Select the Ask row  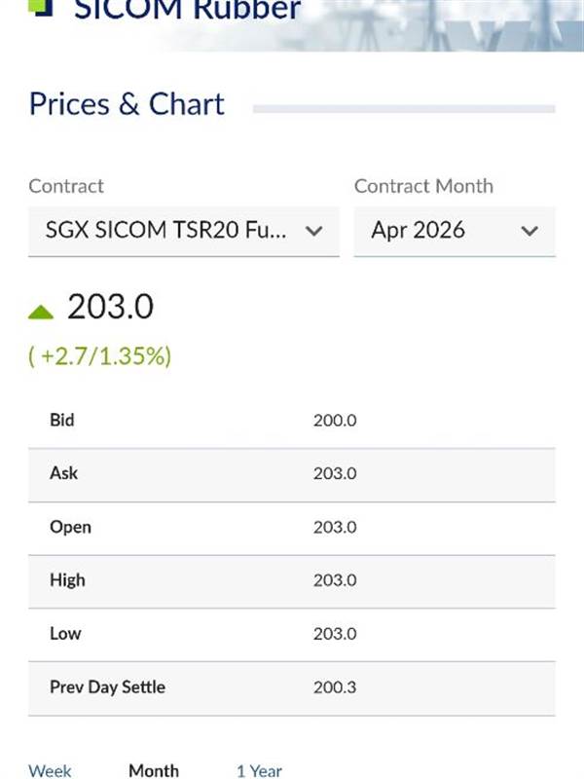pyautogui.click(x=292, y=473)
